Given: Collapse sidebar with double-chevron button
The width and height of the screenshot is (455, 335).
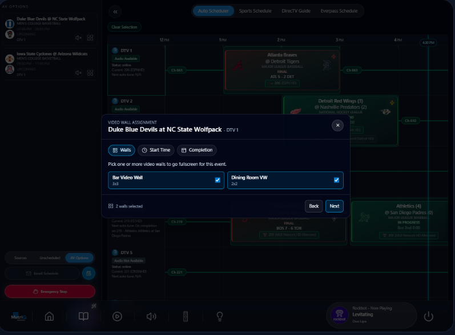Looking at the screenshot, I should (x=116, y=11).
